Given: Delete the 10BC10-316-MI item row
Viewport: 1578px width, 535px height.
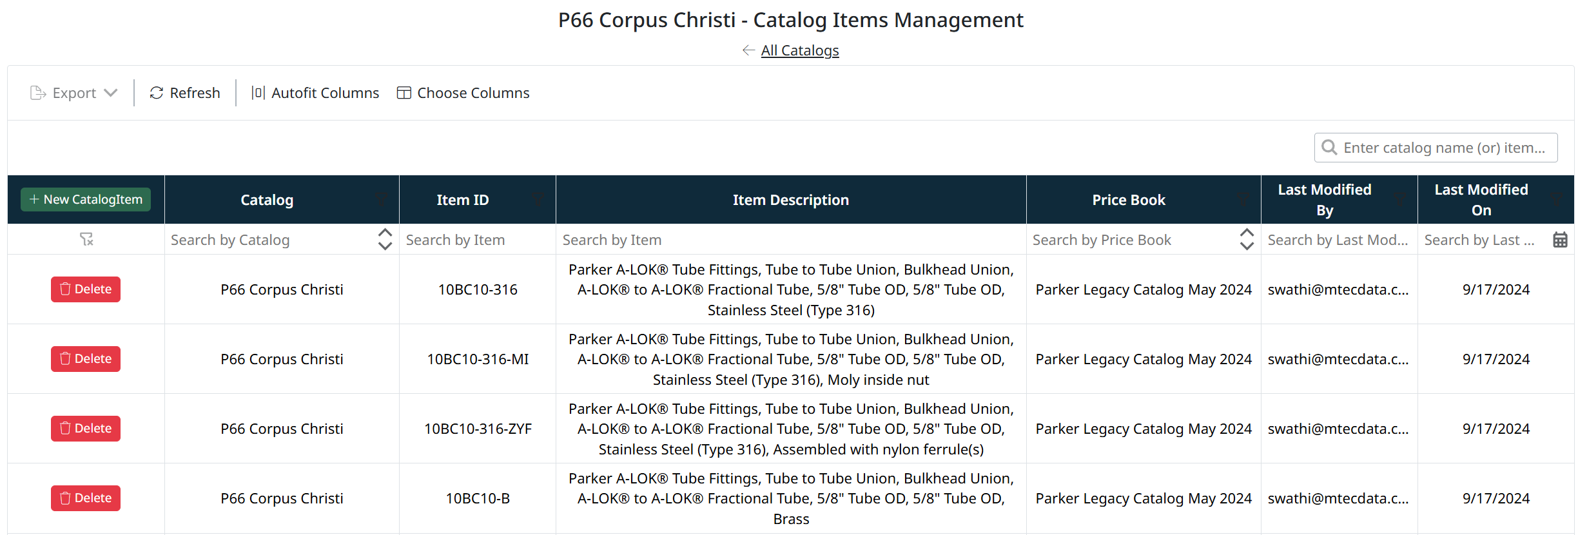Looking at the screenshot, I should tap(86, 359).
